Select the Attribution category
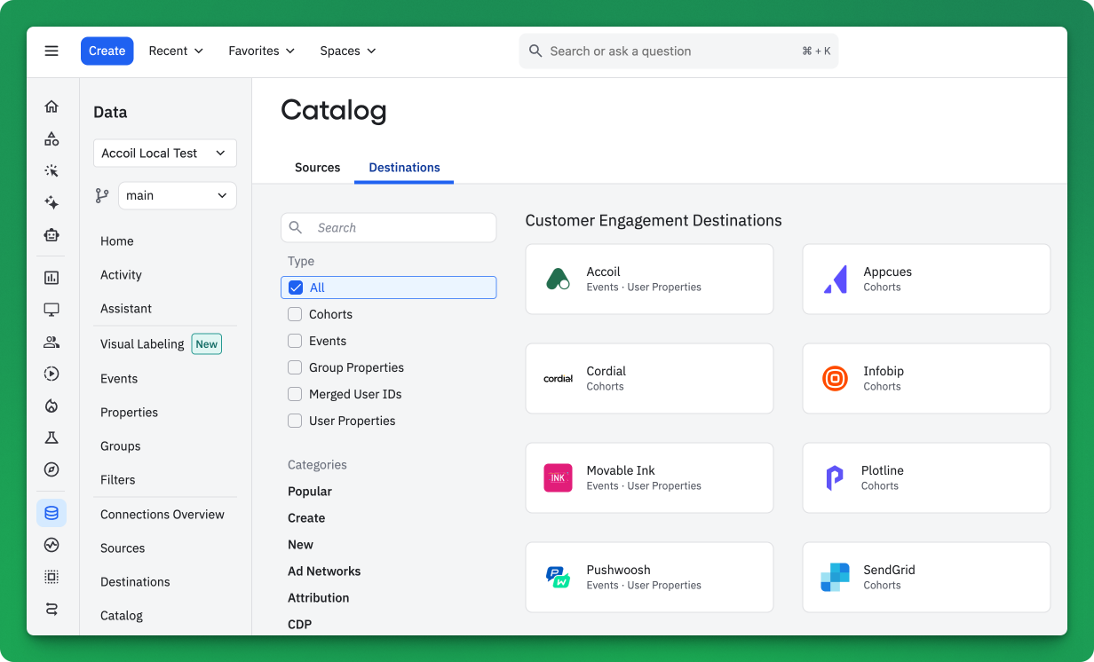 (x=319, y=597)
